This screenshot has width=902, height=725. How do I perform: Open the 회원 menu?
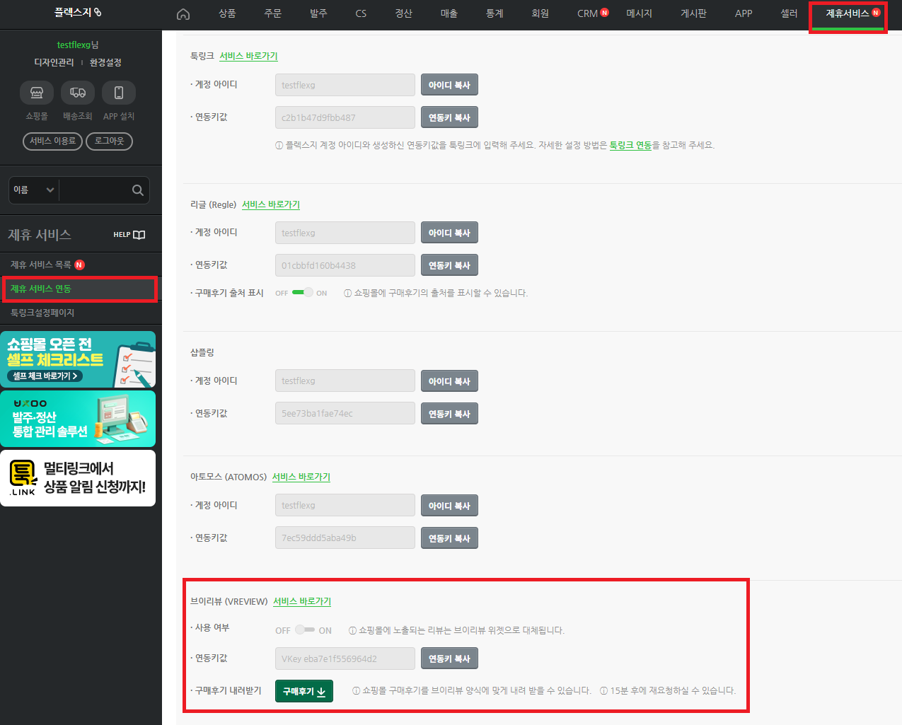click(x=540, y=13)
